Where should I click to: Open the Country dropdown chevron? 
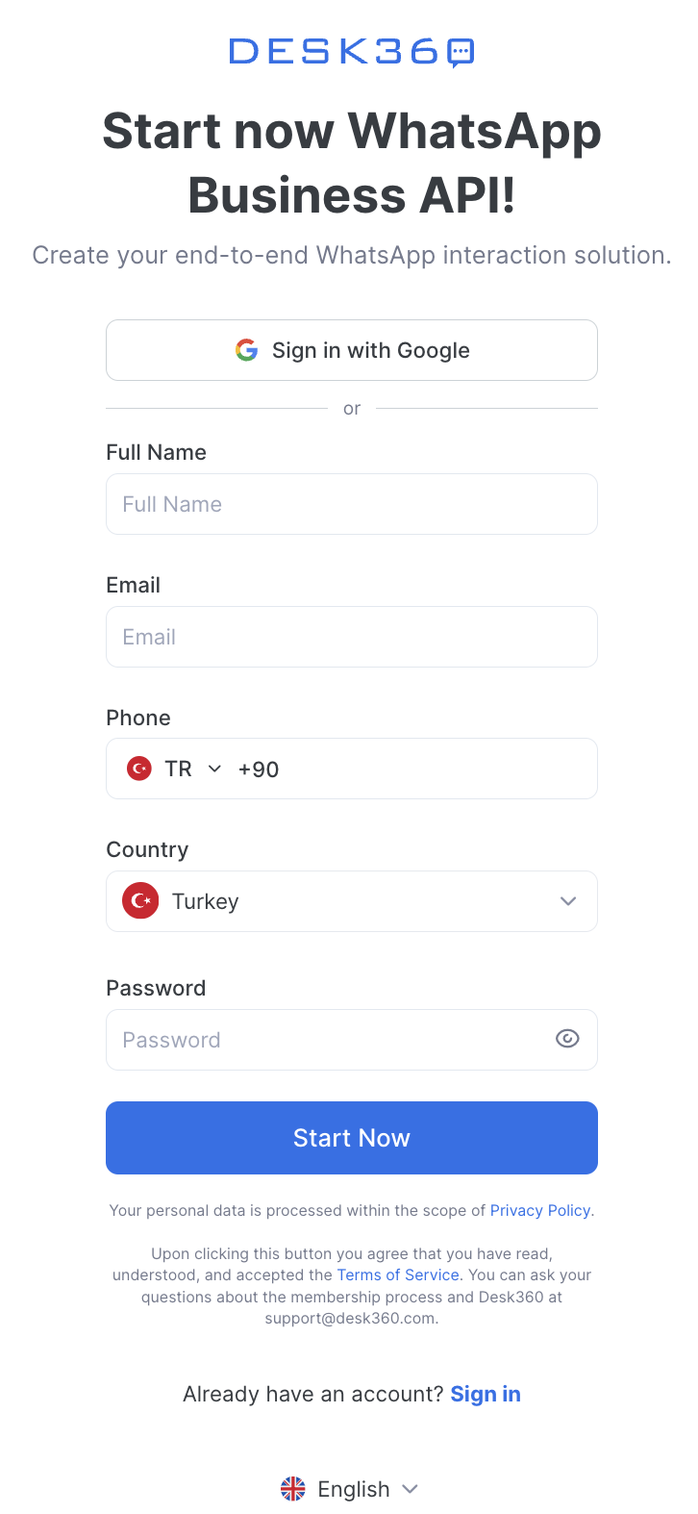(x=568, y=901)
